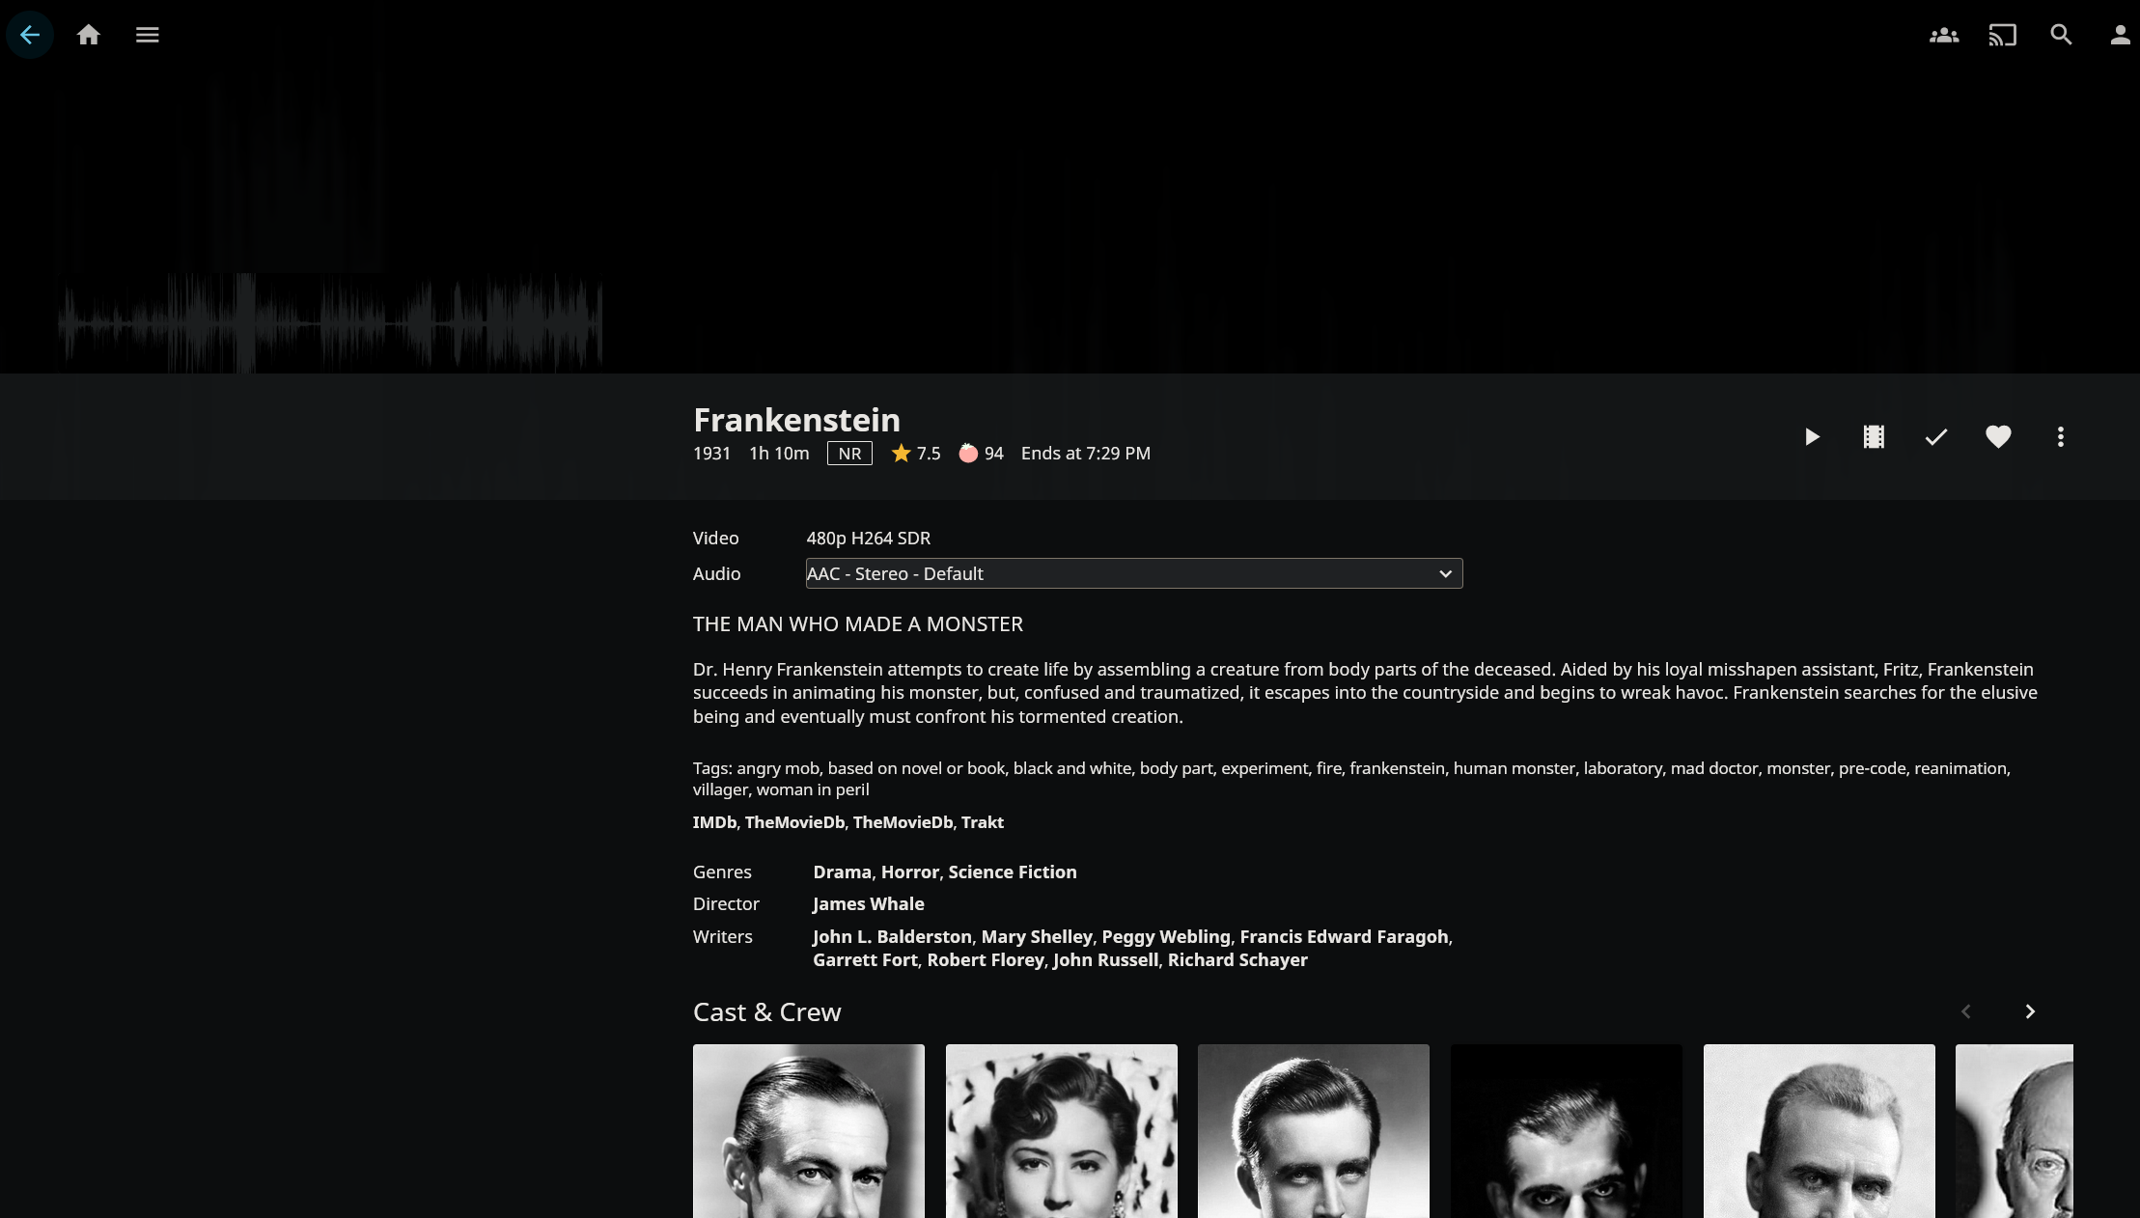The image size is (2140, 1218).
Task: Open the first cast member's photo card
Action: click(809, 1131)
